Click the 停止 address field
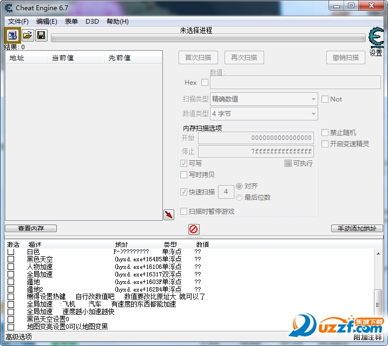 [x=256, y=151]
